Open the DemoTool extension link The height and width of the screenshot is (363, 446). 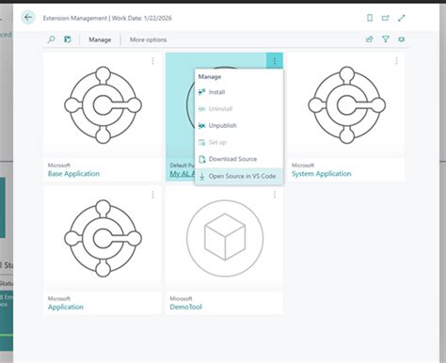coord(185,307)
